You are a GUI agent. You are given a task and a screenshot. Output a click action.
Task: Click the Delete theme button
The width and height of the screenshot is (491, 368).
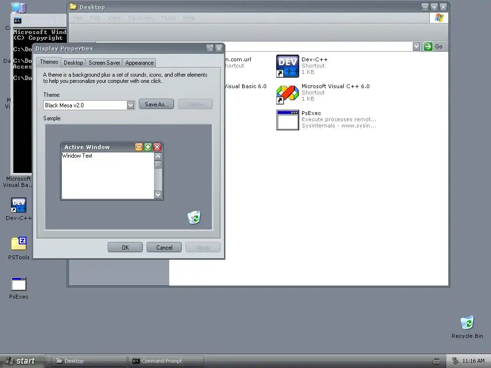tap(195, 104)
